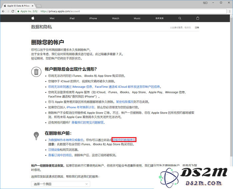The width and height of the screenshot is (233, 189).
Task: Click the green secure padlock icon
Action: (18, 11)
